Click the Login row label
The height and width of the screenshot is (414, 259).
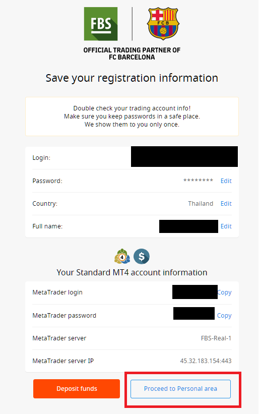[41, 158]
